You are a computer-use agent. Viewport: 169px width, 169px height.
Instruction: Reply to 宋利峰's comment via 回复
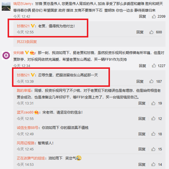pos(143,66)
